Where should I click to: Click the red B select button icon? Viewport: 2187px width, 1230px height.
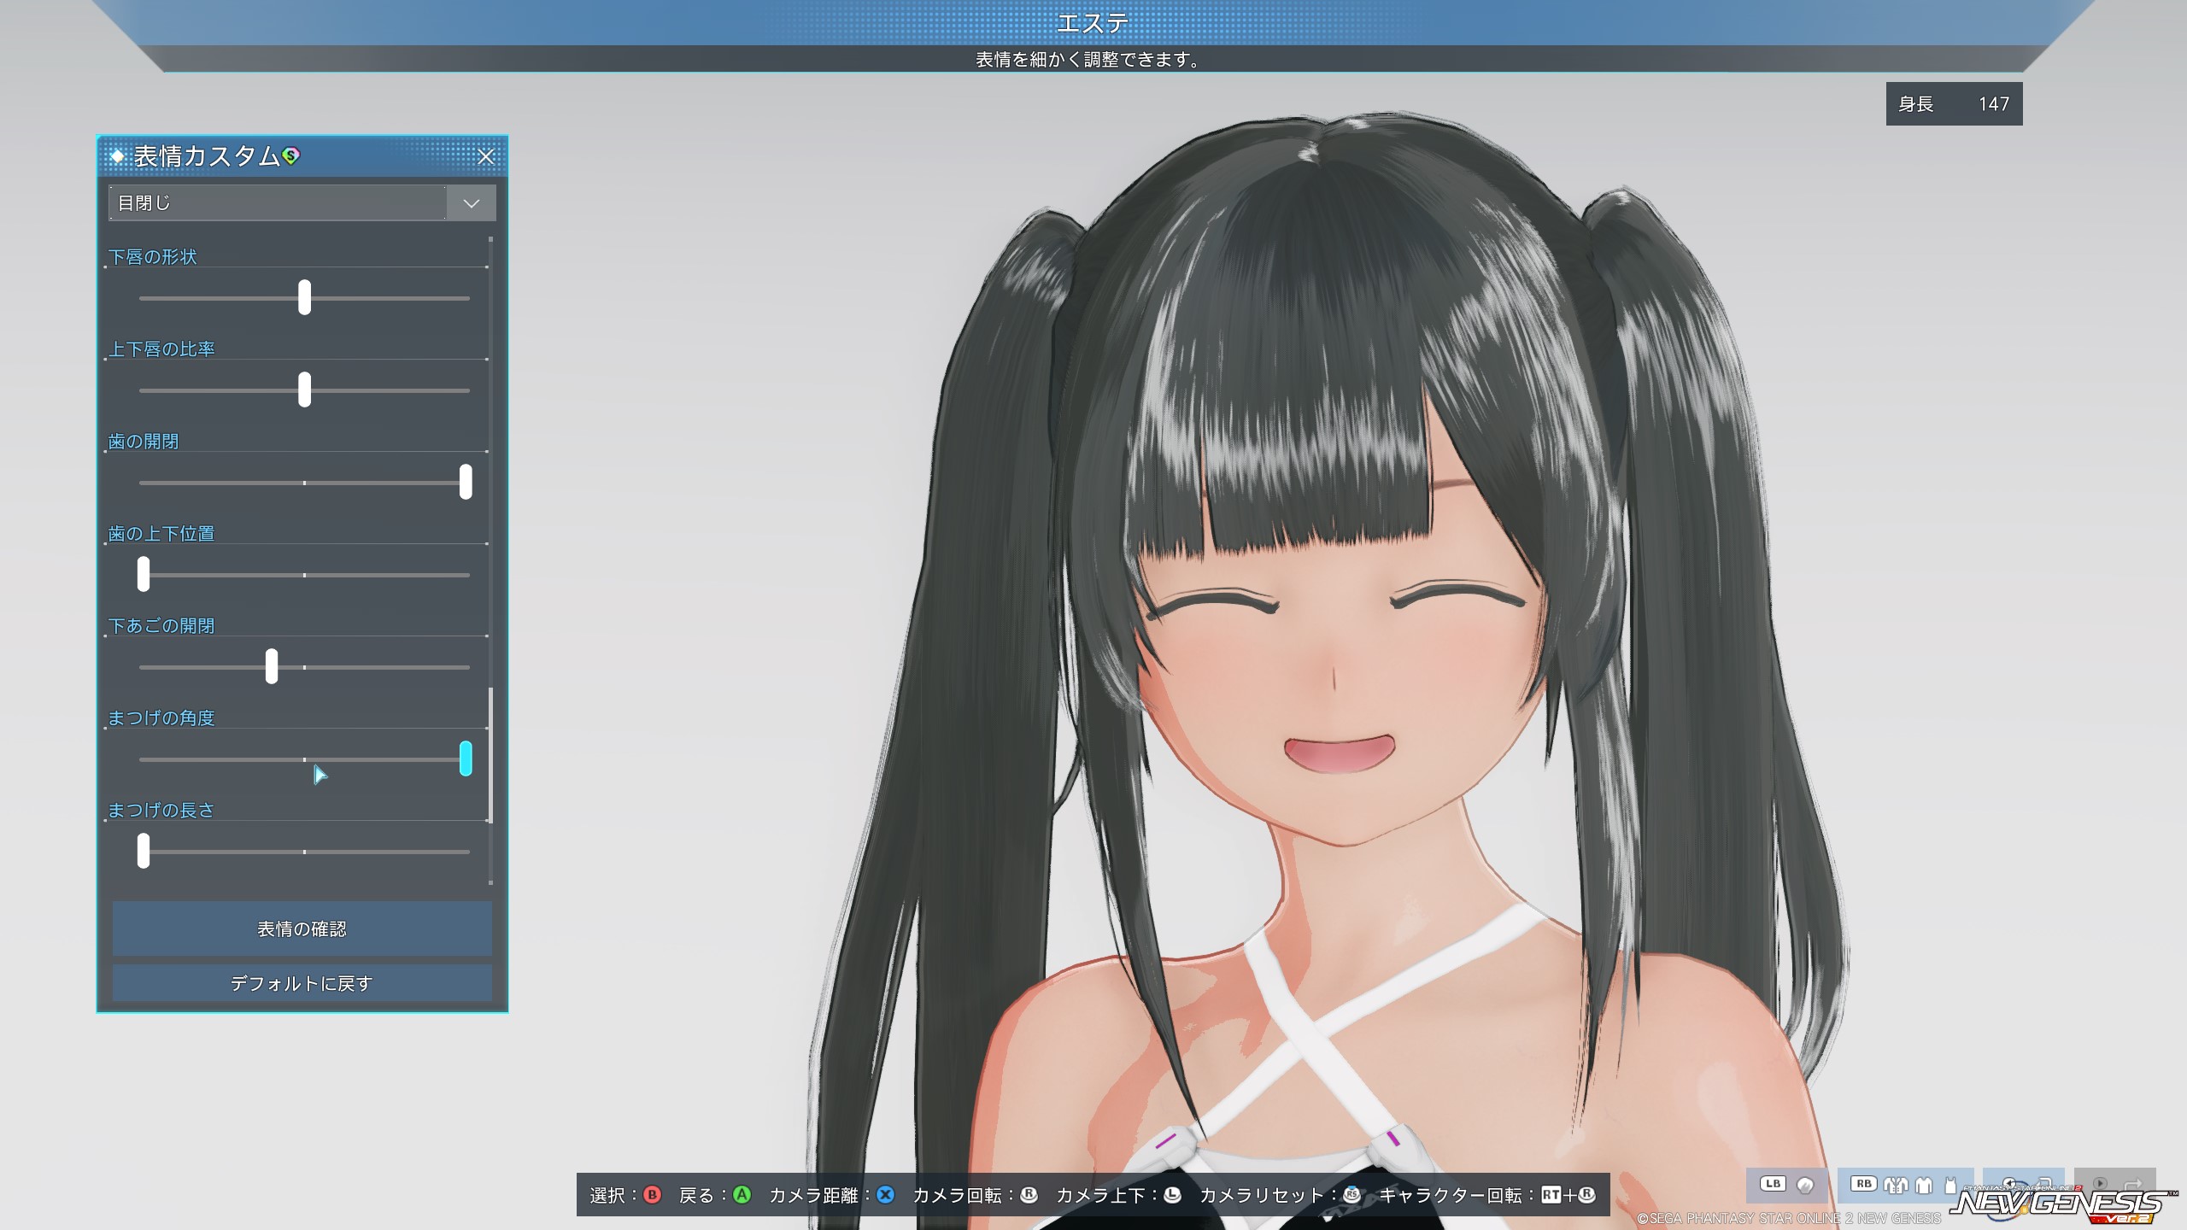(x=653, y=1195)
